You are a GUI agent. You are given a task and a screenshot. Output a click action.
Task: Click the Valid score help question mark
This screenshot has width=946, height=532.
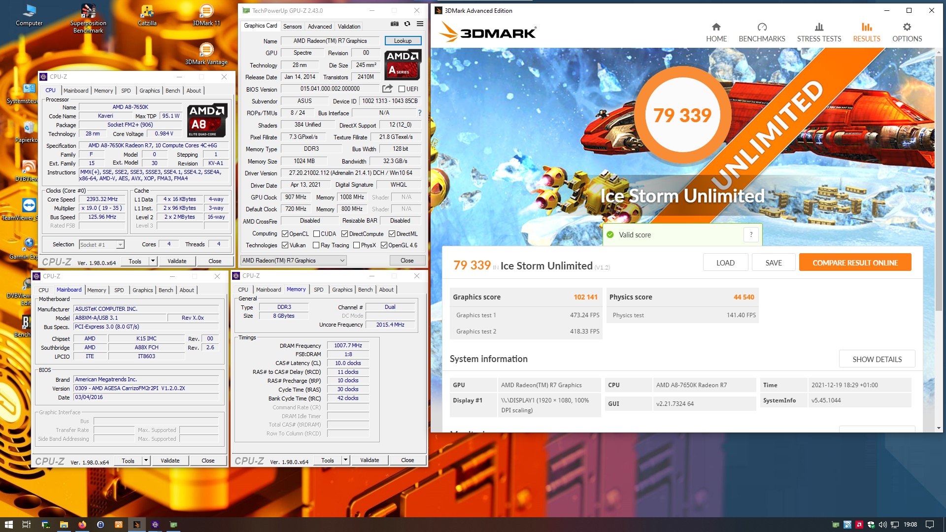click(751, 234)
